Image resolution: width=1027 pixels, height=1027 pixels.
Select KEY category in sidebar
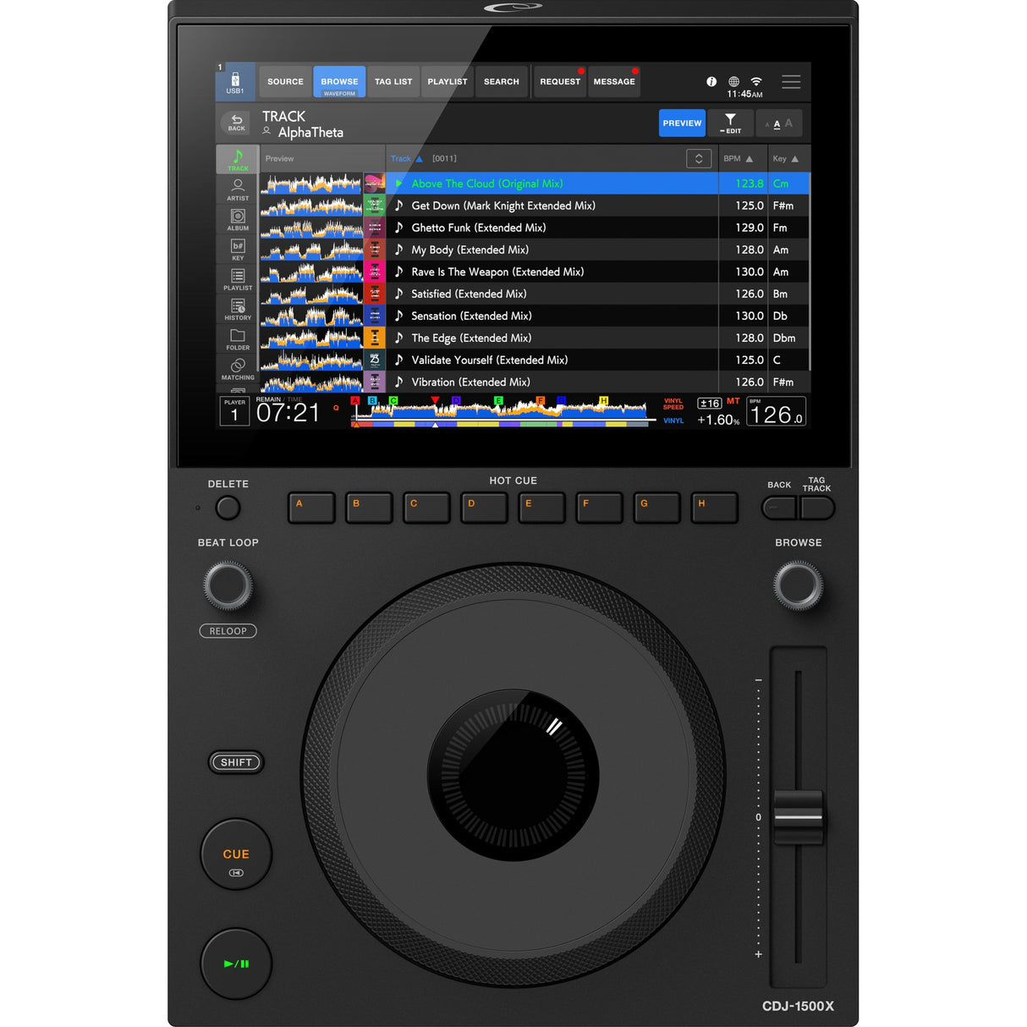238,250
